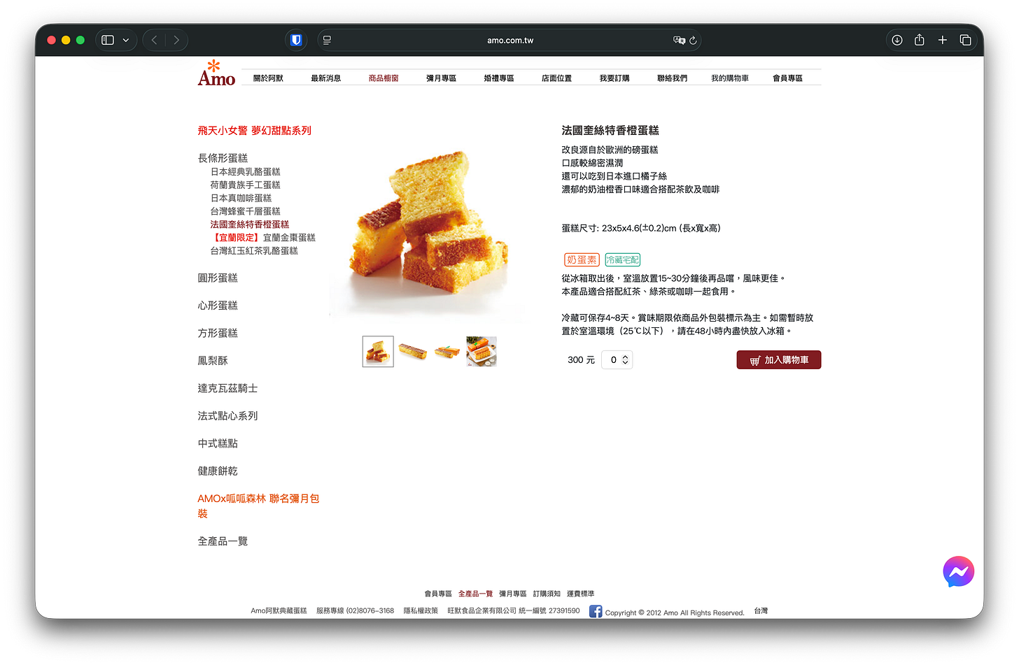Expand the 方形蛋糕 category
Viewport: 1019px width, 665px height.
pyautogui.click(x=218, y=333)
